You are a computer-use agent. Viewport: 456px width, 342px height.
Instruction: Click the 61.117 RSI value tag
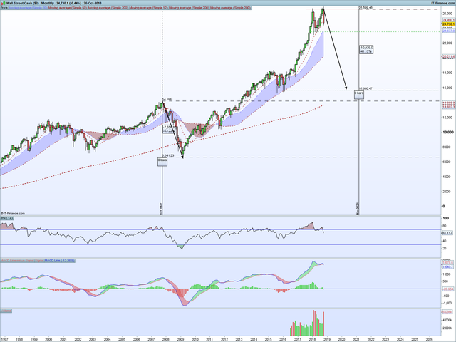448,233
